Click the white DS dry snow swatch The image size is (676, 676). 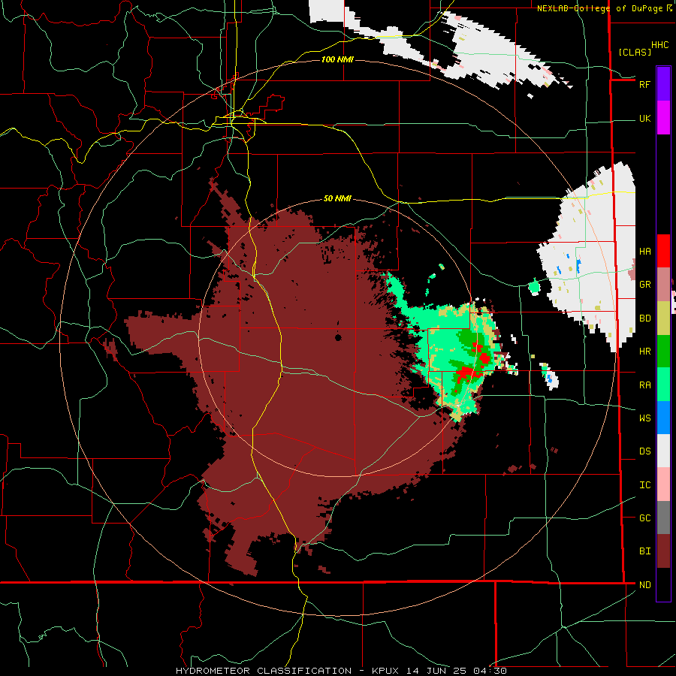[x=663, y=451]
